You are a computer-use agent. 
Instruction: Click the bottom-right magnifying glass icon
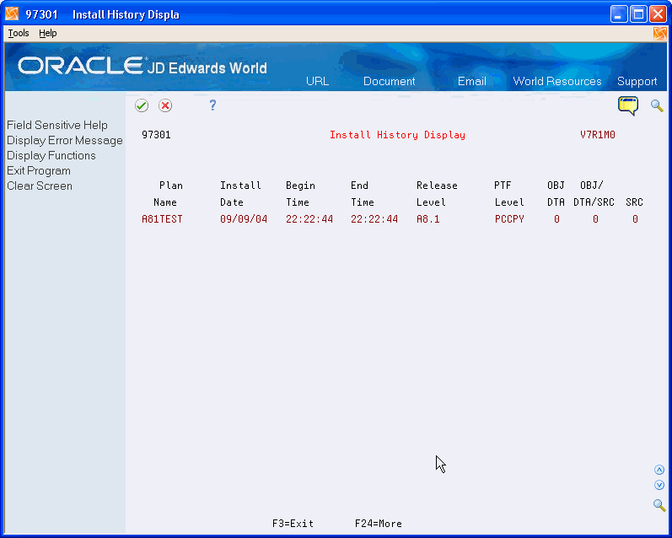click(659, 505)
